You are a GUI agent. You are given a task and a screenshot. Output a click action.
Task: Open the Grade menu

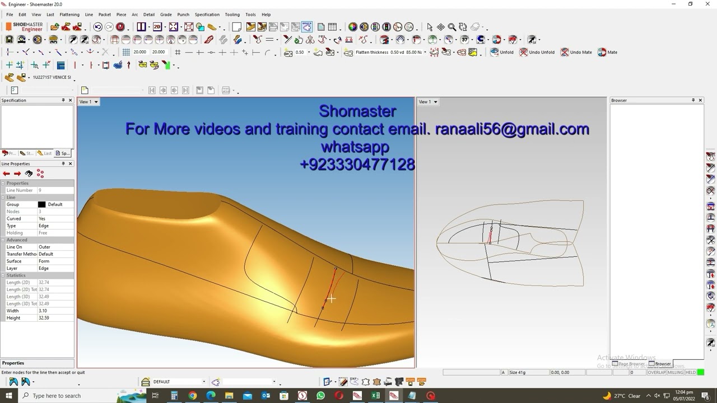pos(166,15)
